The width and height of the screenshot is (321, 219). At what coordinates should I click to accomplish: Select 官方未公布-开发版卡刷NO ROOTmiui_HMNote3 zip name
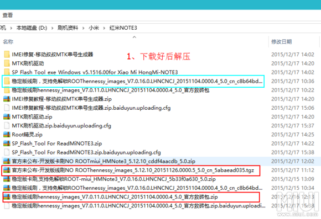pyautogui.click(x=103, y=161)
